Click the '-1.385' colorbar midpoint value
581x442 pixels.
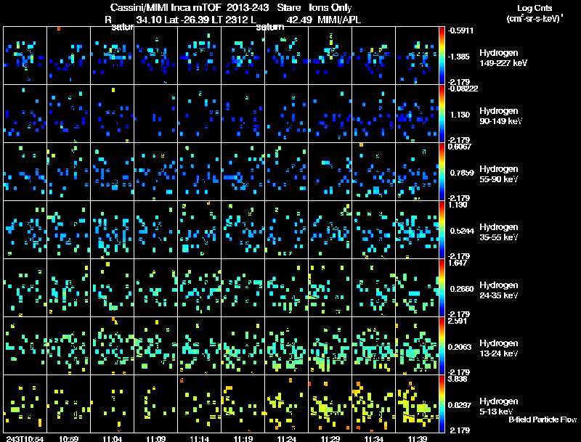[x=459, y=57]
